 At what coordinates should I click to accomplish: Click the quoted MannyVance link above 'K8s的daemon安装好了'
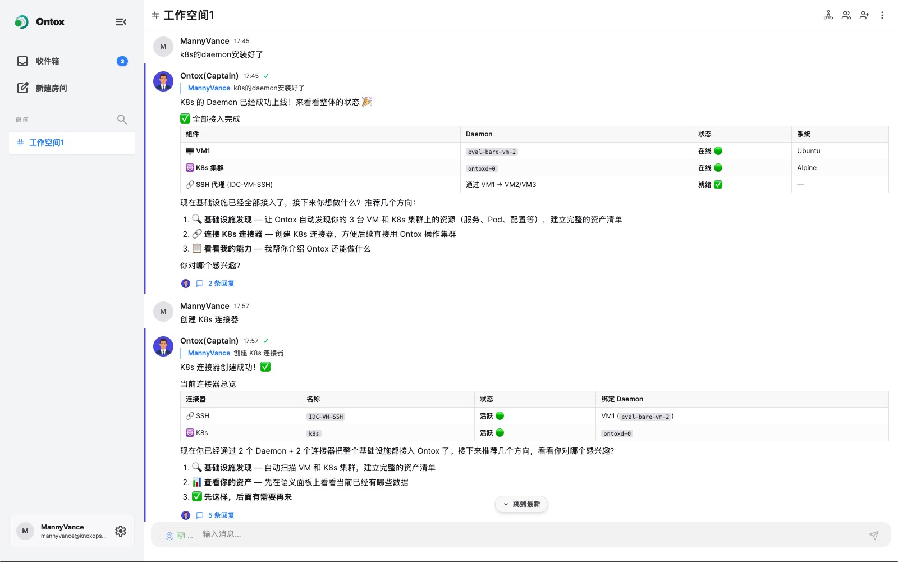(209, 88)
